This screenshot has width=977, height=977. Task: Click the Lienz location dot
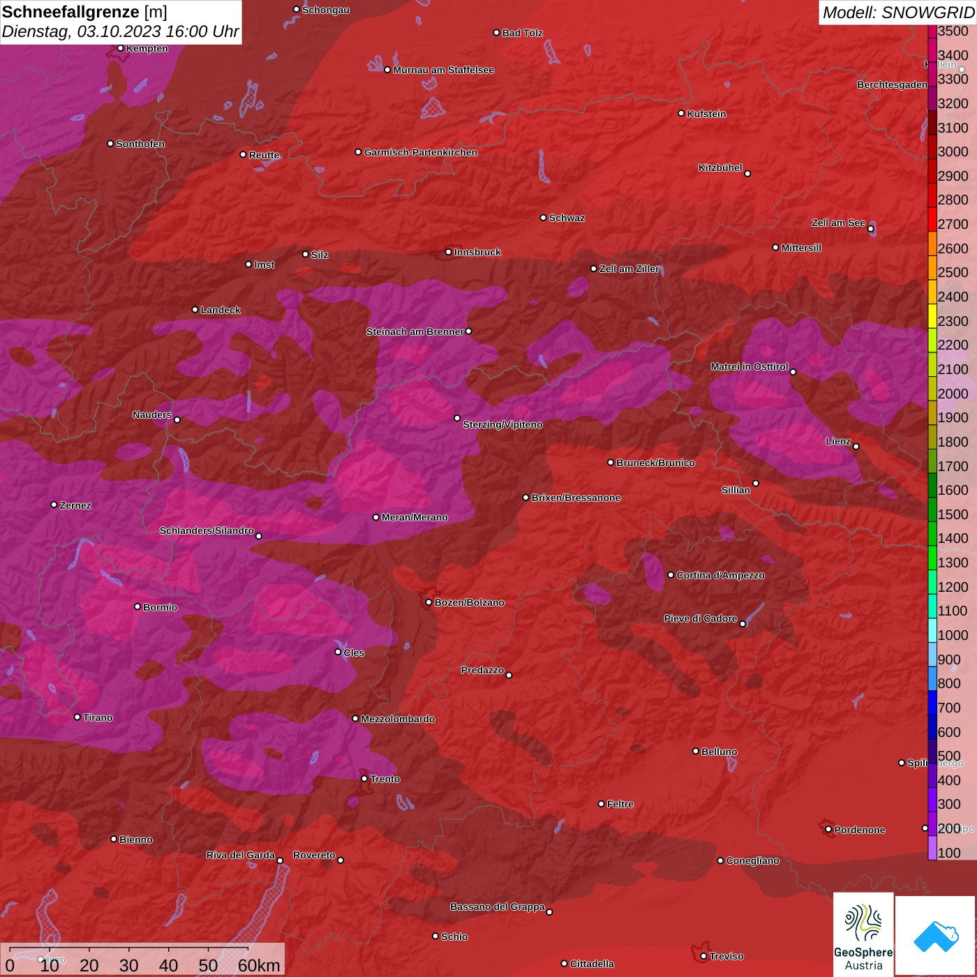click(856, 447)
